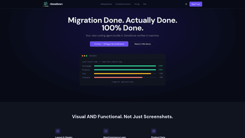Click the Watch 2-Min Demo button
Image resolution: width=245 pixels, height=138 pixels.
pyautogui.click(x=142, y=44)
